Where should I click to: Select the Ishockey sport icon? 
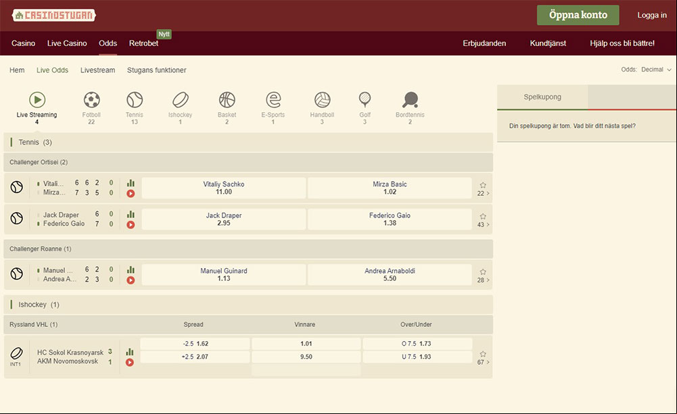pyautogui.click(x=181, y=108)
